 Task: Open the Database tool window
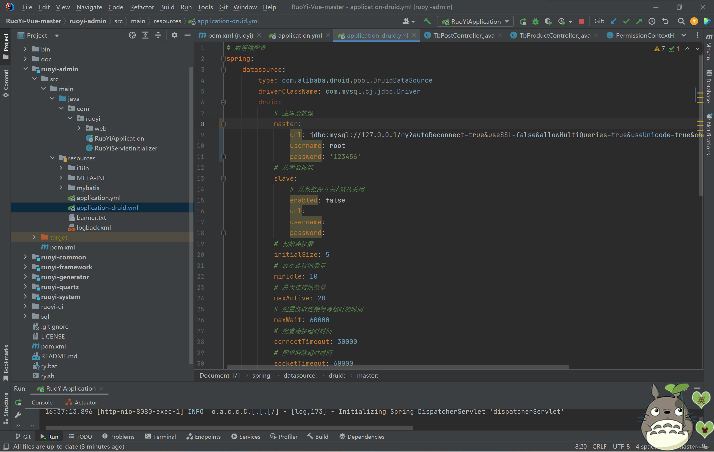pyautogui.click(x=709, y=87)
